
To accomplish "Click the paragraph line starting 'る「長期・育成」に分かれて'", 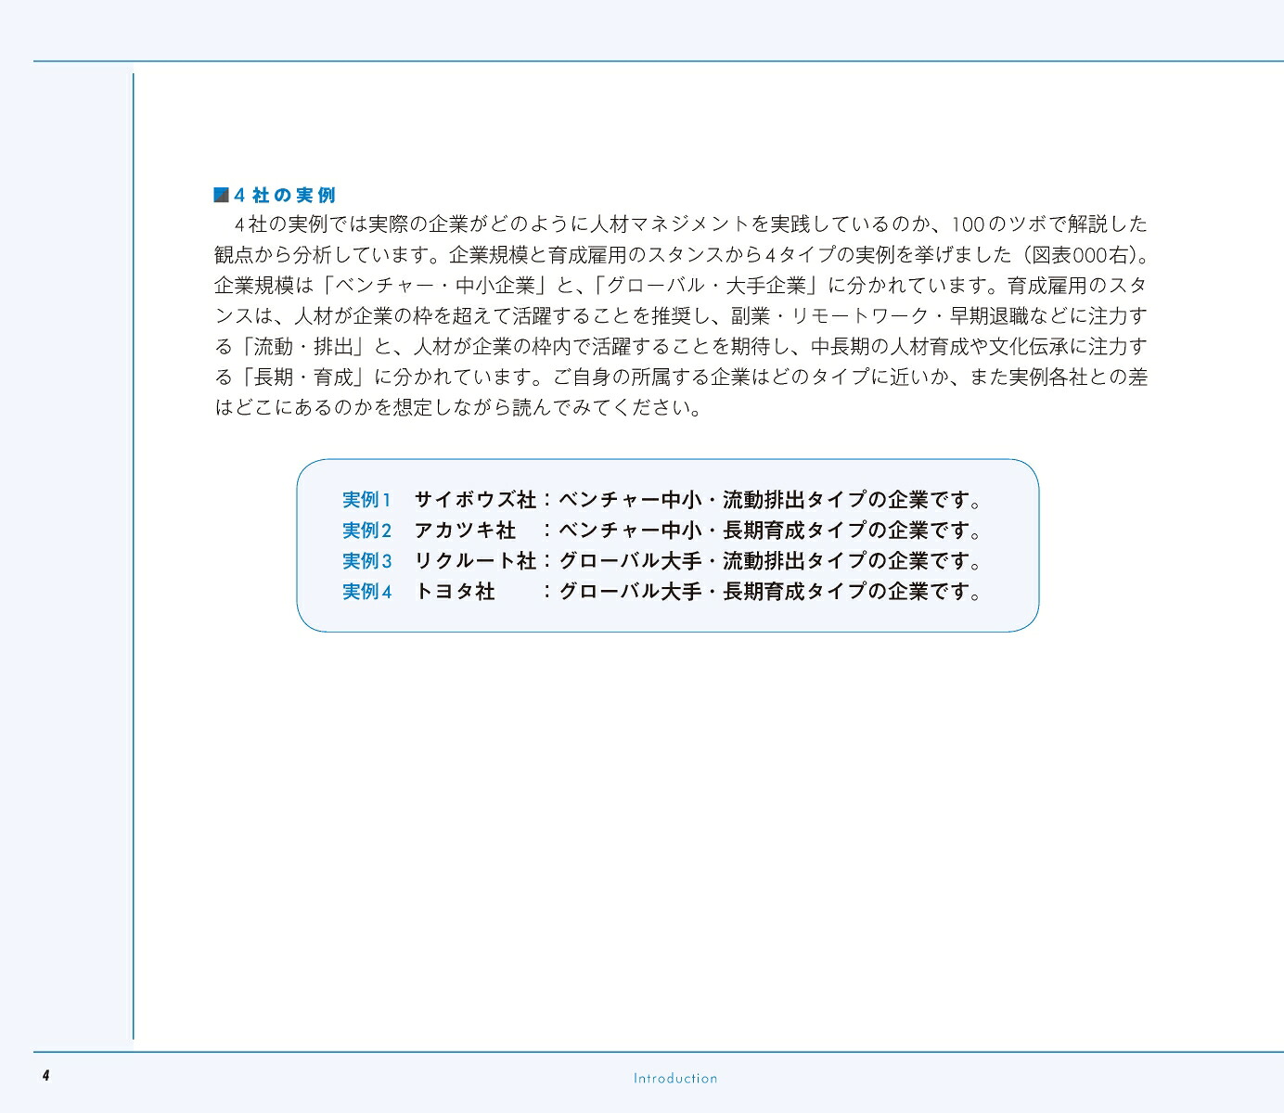I will pyautogui.click(x=681, y=377).
